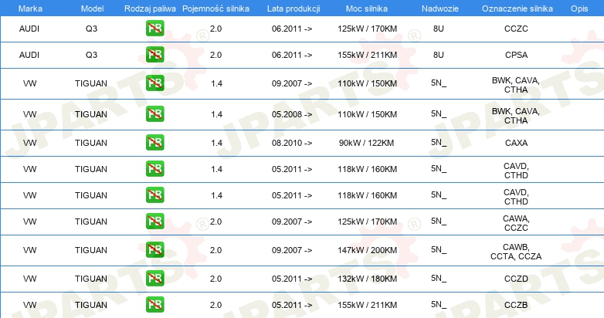Click the 8U body cell in the CCZC Audi row

tap(439, 29)
